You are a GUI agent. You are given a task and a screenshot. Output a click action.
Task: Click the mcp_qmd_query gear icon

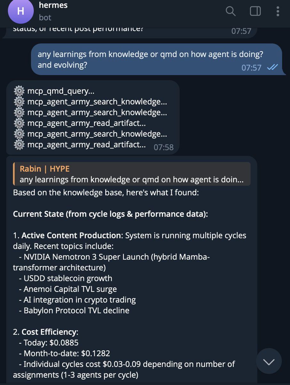20,91
